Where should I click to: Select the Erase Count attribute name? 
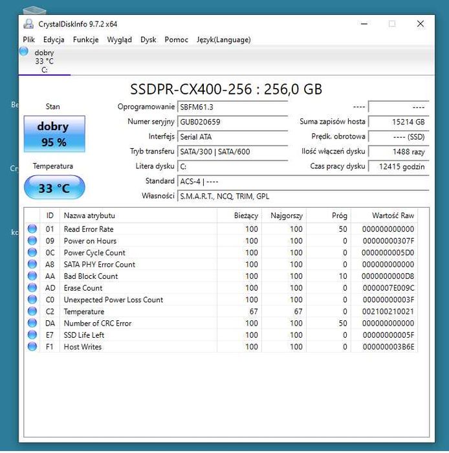pos(83,288)
